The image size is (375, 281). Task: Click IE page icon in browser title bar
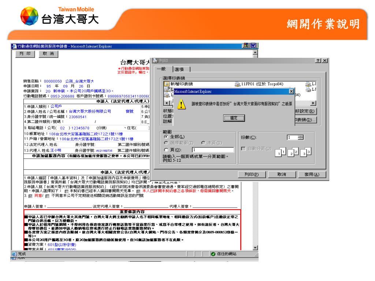[x=14, y=46]
